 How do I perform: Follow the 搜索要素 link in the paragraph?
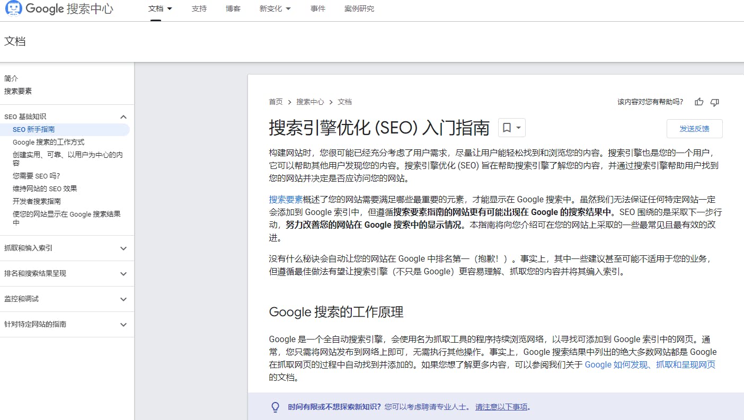[x=286, y=200]
